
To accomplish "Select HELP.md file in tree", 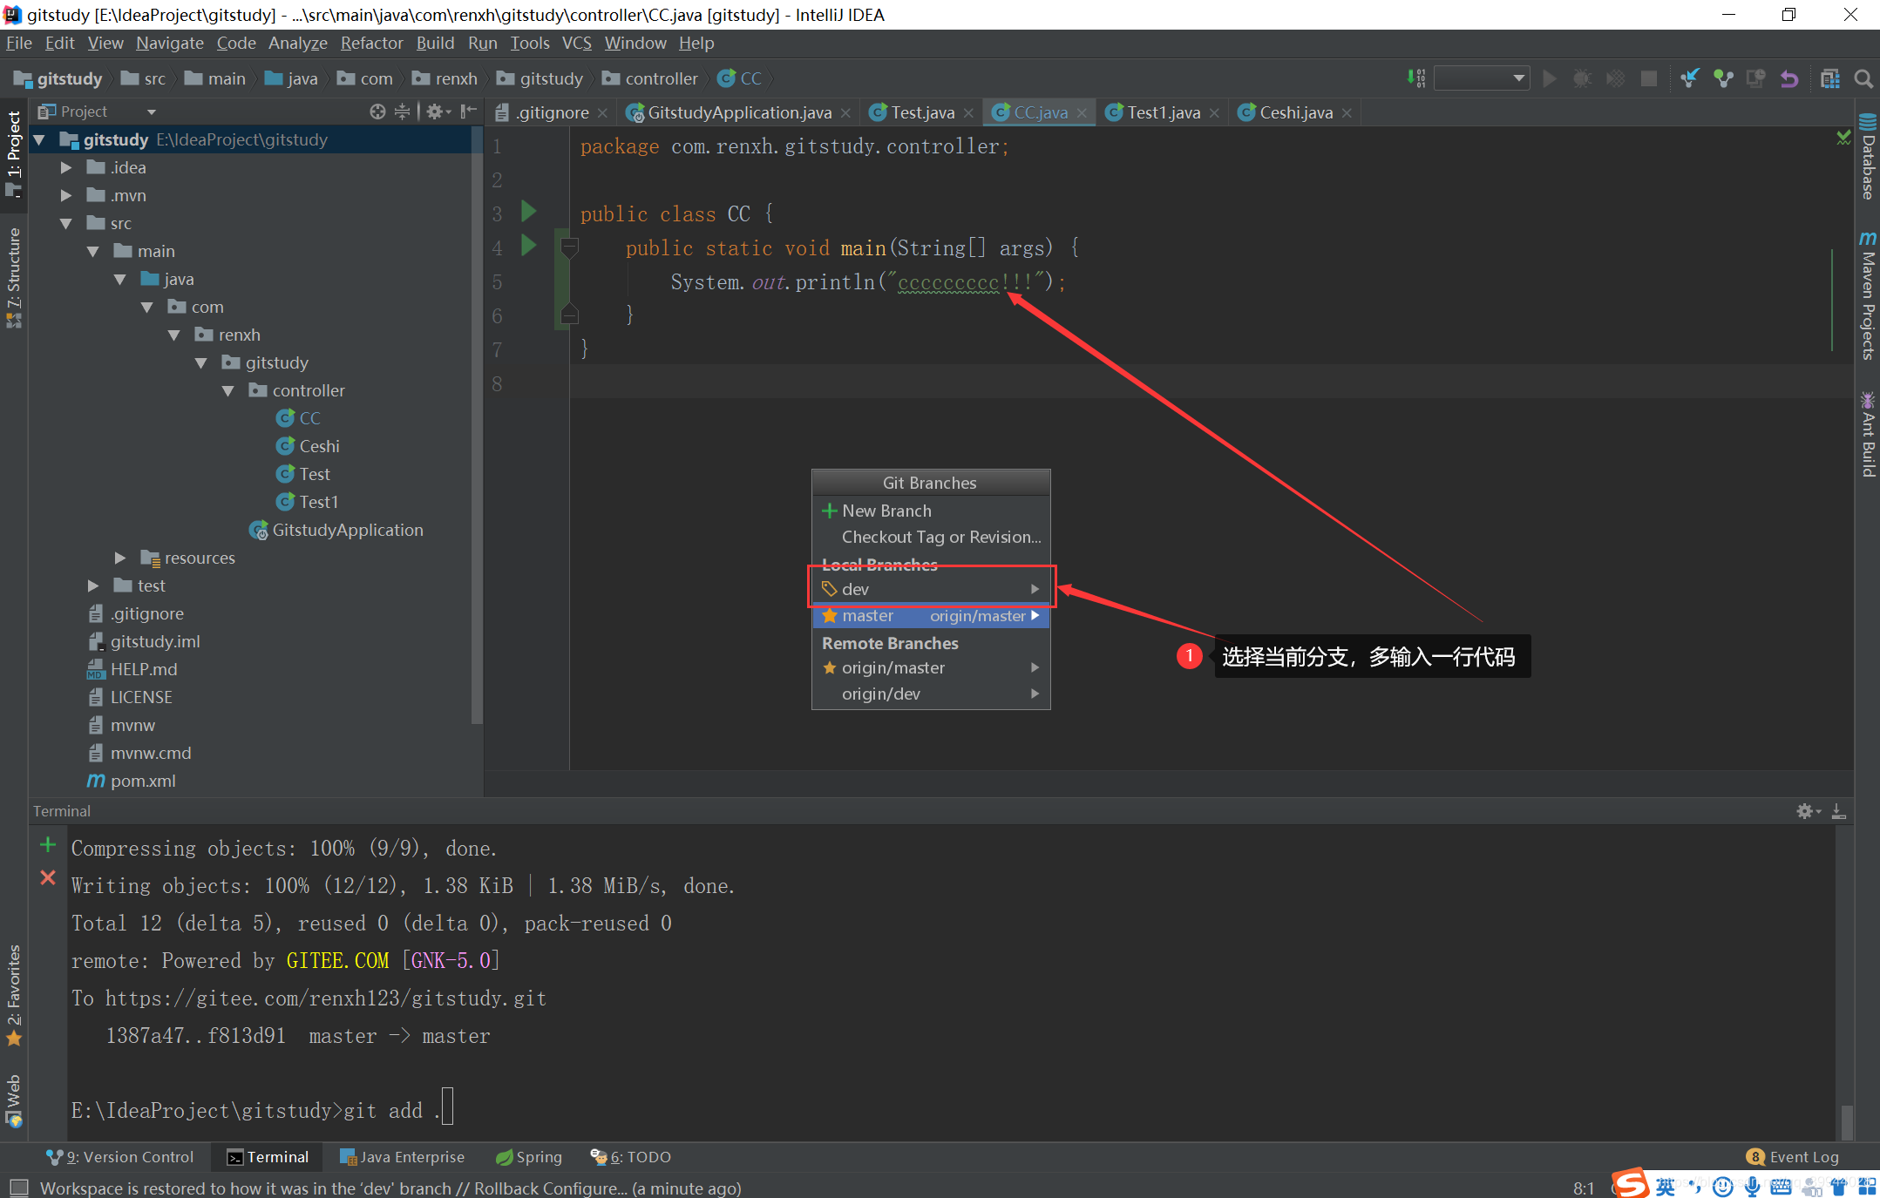I will coord(132,669).
